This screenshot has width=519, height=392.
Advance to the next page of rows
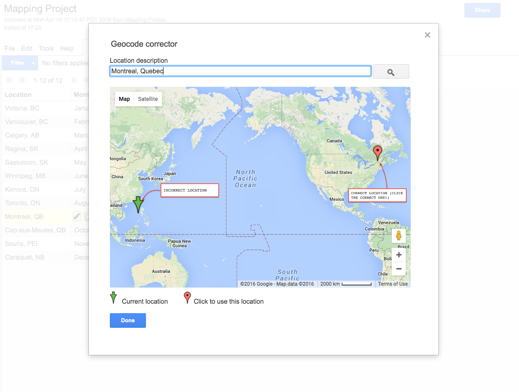tap(74, 80)
